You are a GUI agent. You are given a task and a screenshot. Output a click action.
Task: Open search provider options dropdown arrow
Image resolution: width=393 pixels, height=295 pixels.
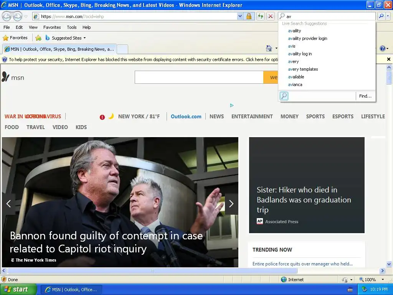point(388,16)
